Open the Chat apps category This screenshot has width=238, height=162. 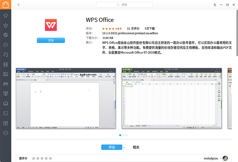(x=5, y=45)
